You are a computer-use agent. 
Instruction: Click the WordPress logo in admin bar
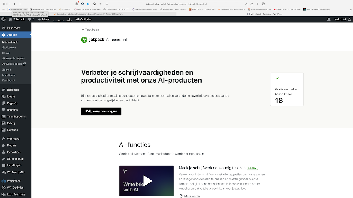coord(3,20)
